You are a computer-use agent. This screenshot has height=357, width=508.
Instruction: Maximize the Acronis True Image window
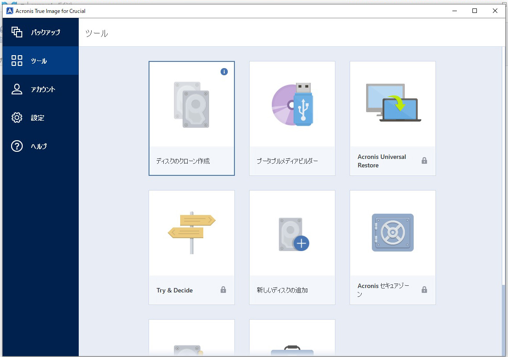[x=475, y=11]
